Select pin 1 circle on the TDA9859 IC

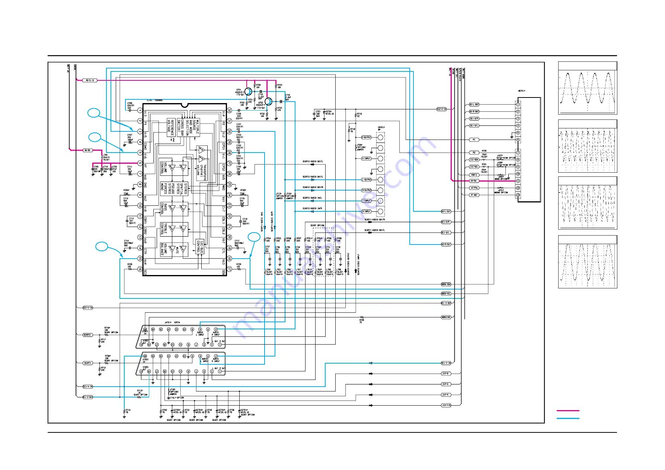point(140,111)
